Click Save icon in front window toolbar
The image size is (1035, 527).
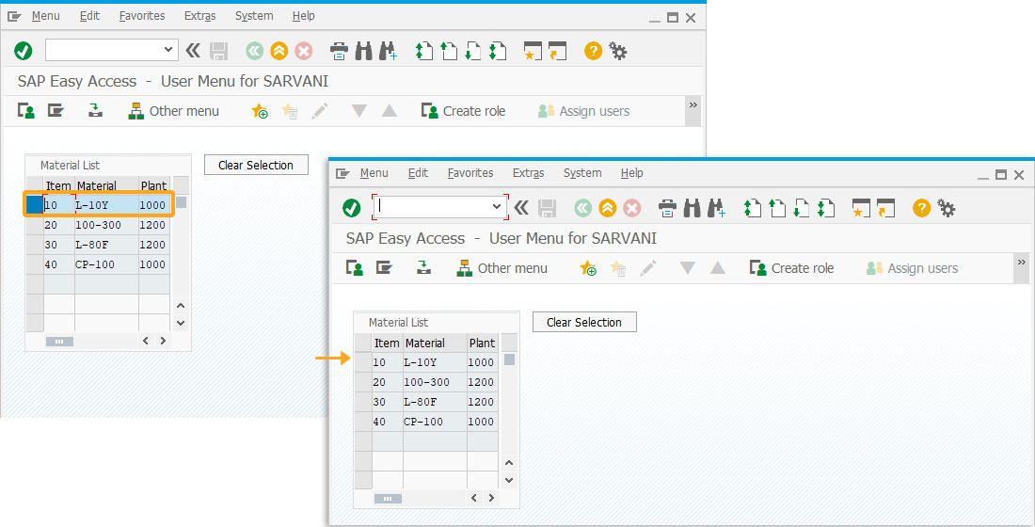547,209
